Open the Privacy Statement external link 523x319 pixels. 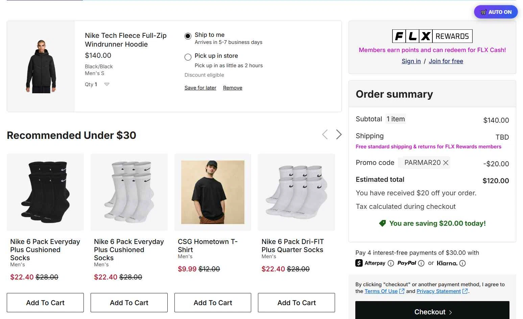pyautogui.click(x=438, y=291)
